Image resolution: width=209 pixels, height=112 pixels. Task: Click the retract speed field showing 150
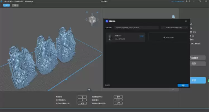coord(118,103)
